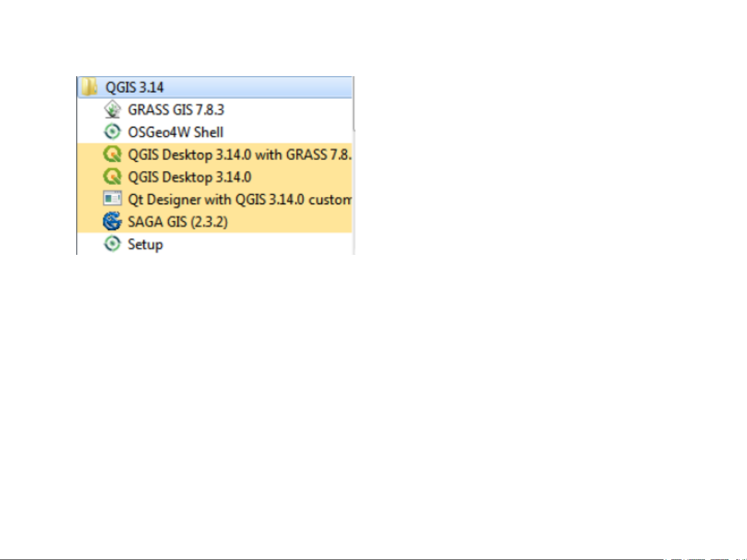The height and width of the screenshot is (560, 747).
Task: Open OSGeo4W Shell via its text
Action: [176, 132]
